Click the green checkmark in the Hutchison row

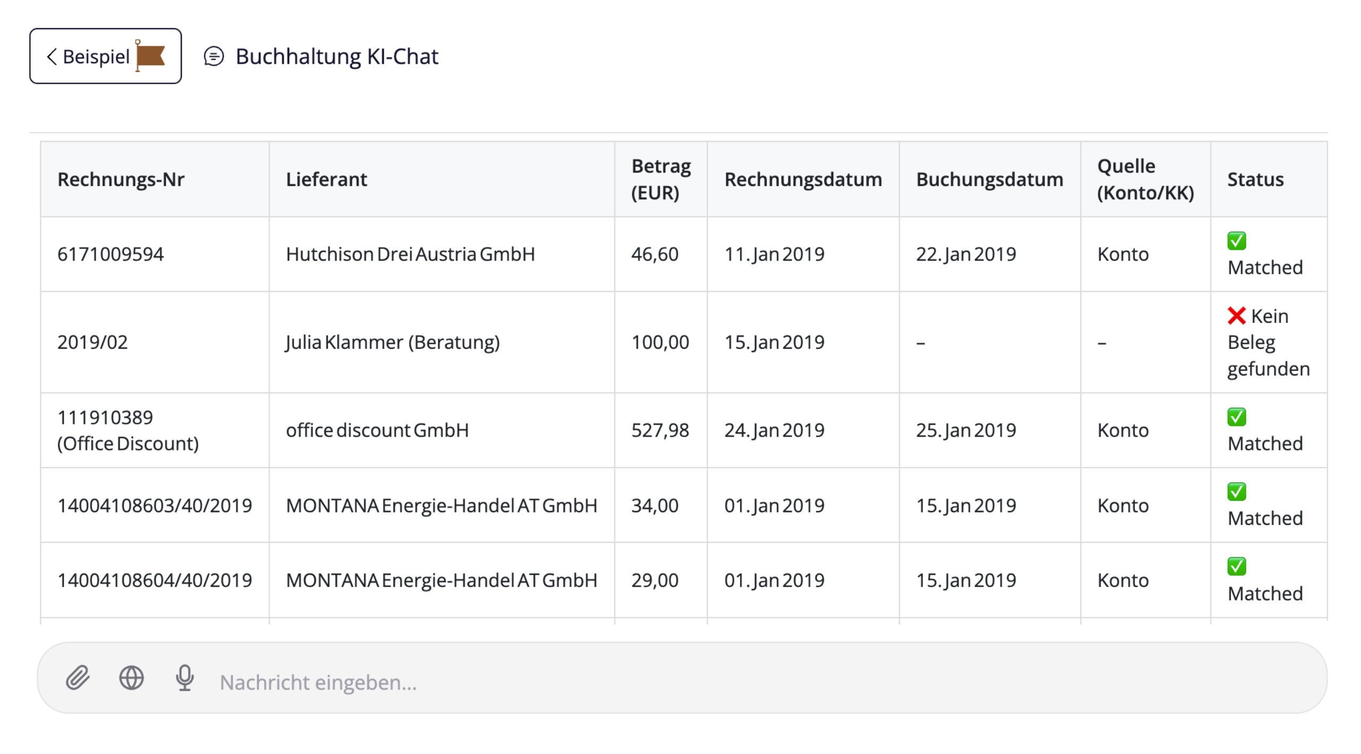click(x=1236, y=241)
